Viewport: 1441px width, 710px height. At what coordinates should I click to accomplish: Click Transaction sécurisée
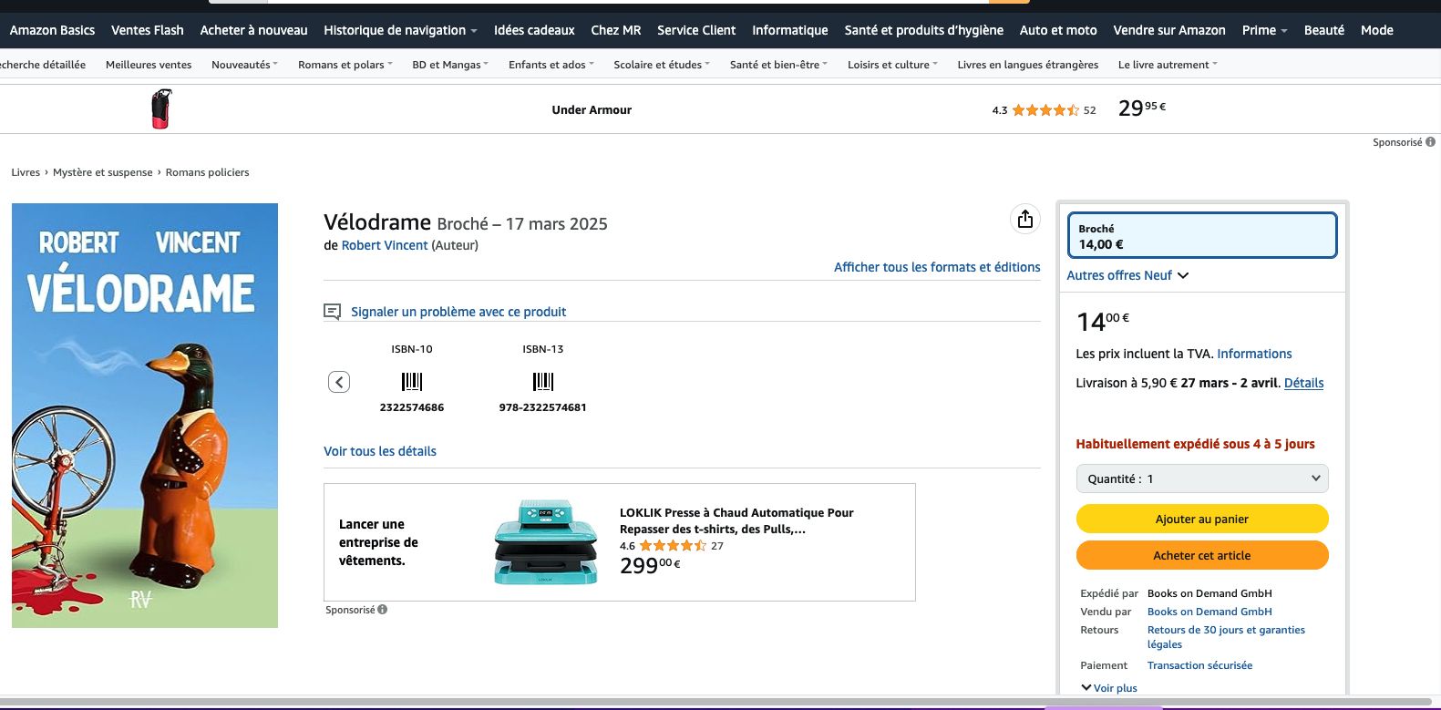click(1199, 665)
